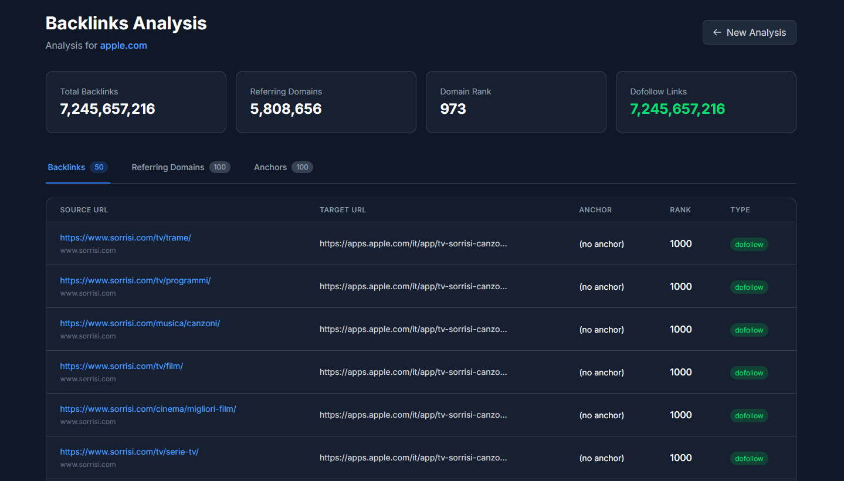Image resolution: width=844 pixels, height=481 pixels.
Task: Open the sorrisi.com/tv/trame/ source link
Action: pyautogui.click(x=126, y=238)
